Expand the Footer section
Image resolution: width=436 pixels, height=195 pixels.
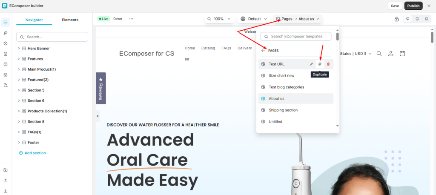pyautogui.click(x=19, y=143)
